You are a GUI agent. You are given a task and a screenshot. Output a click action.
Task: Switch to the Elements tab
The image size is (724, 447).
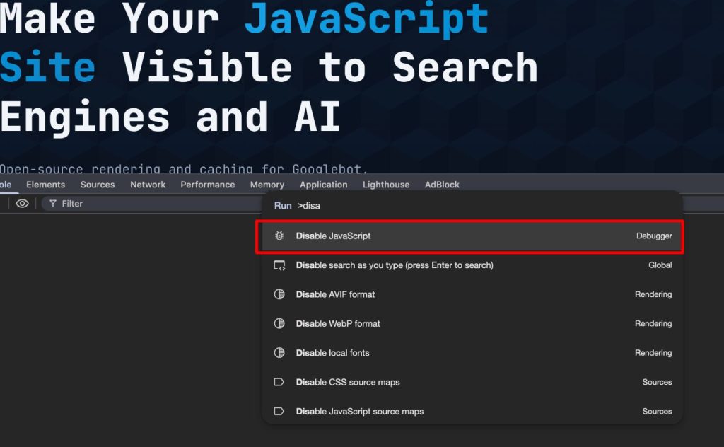click(x=45, y=185)
